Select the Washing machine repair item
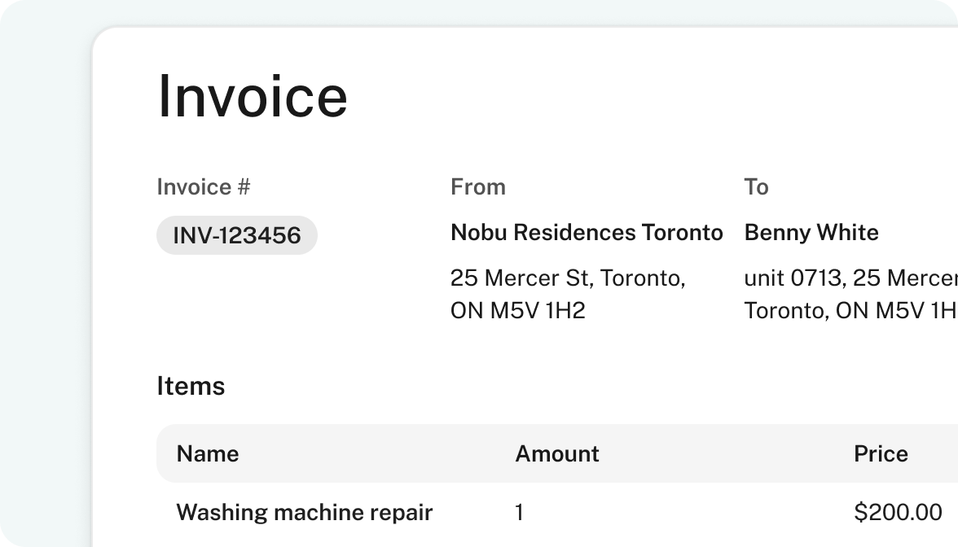The height and width of the screenshot is (547, 958). [x=305, y=512]
